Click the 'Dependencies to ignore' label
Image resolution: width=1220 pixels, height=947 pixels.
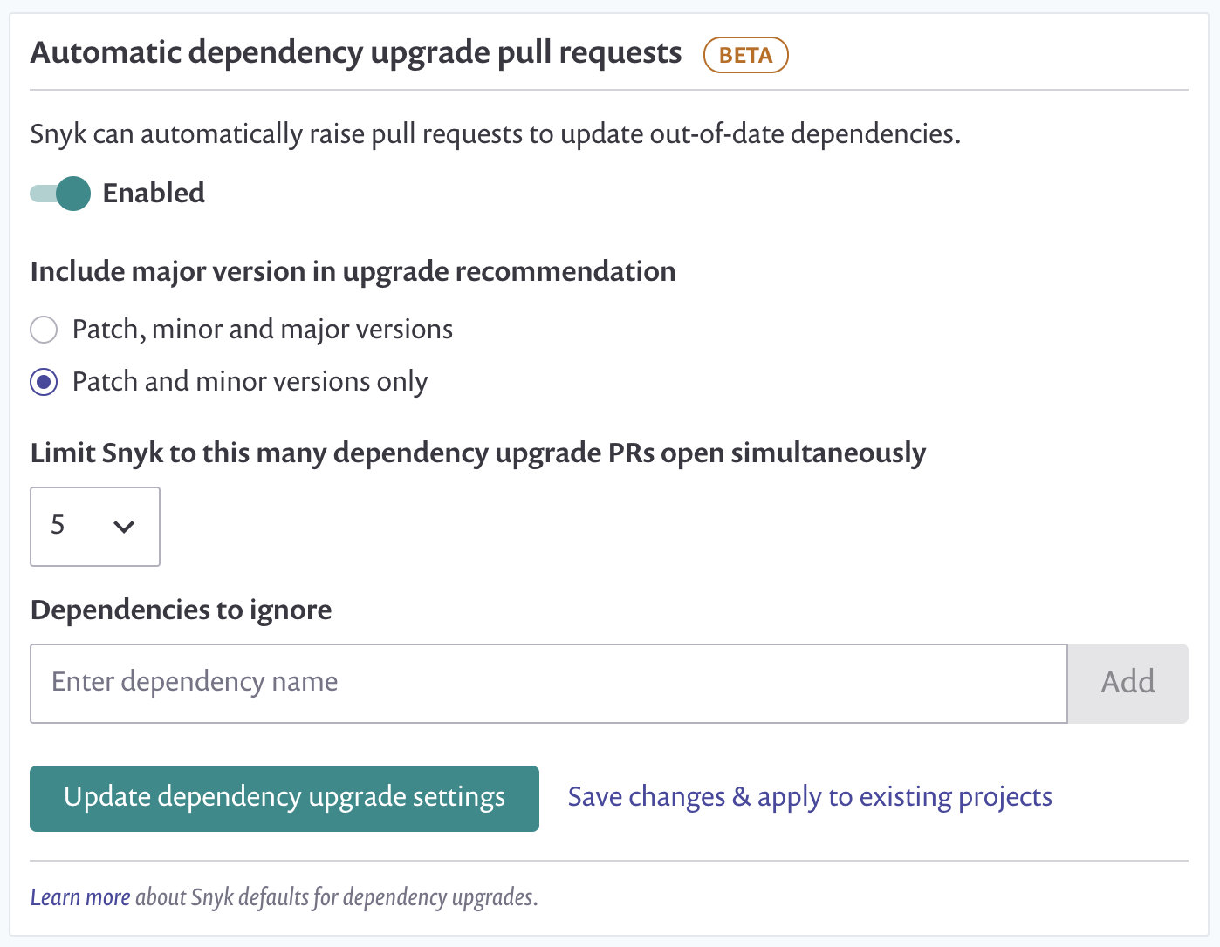point(181,610)
